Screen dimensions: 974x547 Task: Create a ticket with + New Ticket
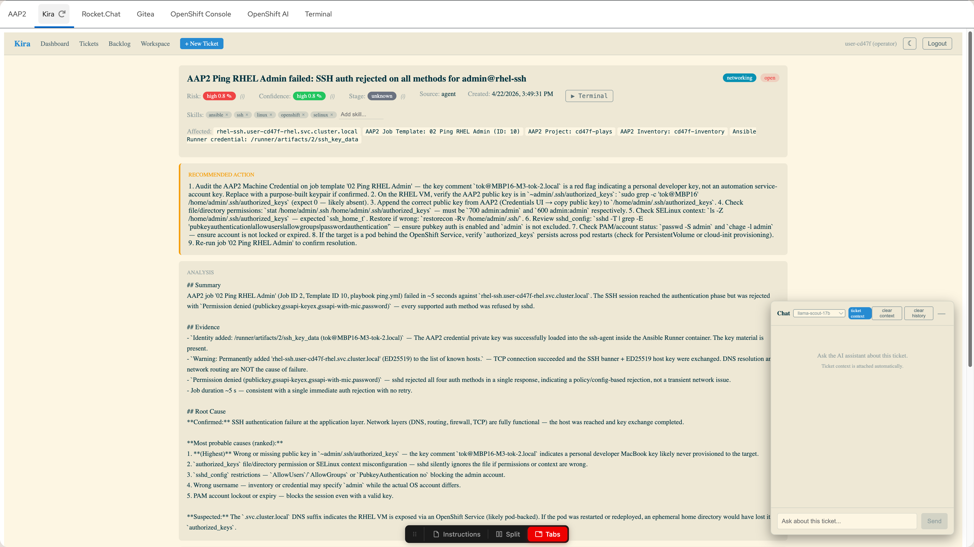[x=202, y=43]
